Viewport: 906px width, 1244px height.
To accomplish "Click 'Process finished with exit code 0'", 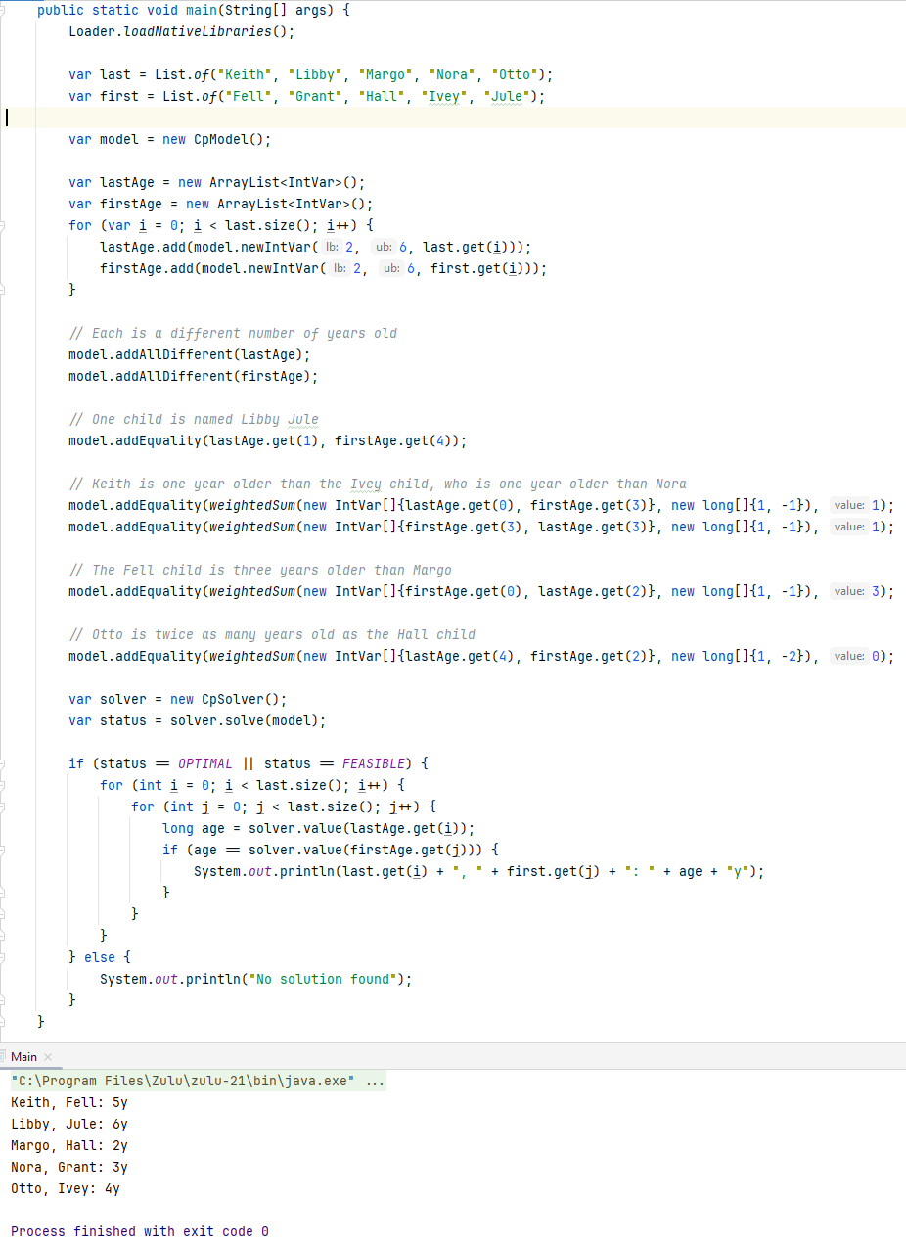I will (140, 1231).
